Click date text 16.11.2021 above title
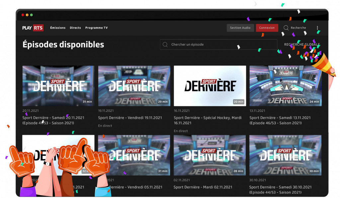Viewport: 340px width, 198px height. 182,111
